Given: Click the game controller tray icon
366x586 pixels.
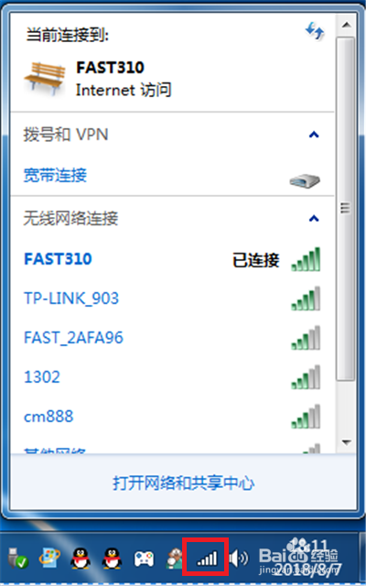Looking at the screenshot, I should pyautogui.click(x=144, y=559).
